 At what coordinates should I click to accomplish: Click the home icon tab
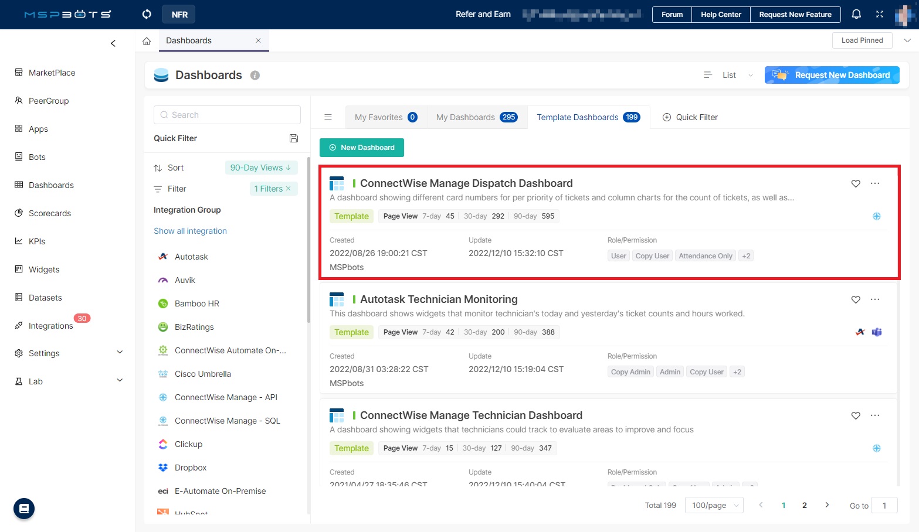147,41
